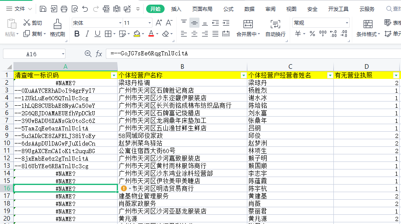
Task: Switch to the 公式 tab
Action: coord(228,9)
